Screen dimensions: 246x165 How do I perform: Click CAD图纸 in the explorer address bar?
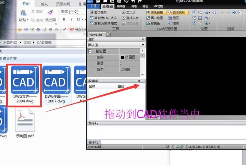click(x=44, y=43)
